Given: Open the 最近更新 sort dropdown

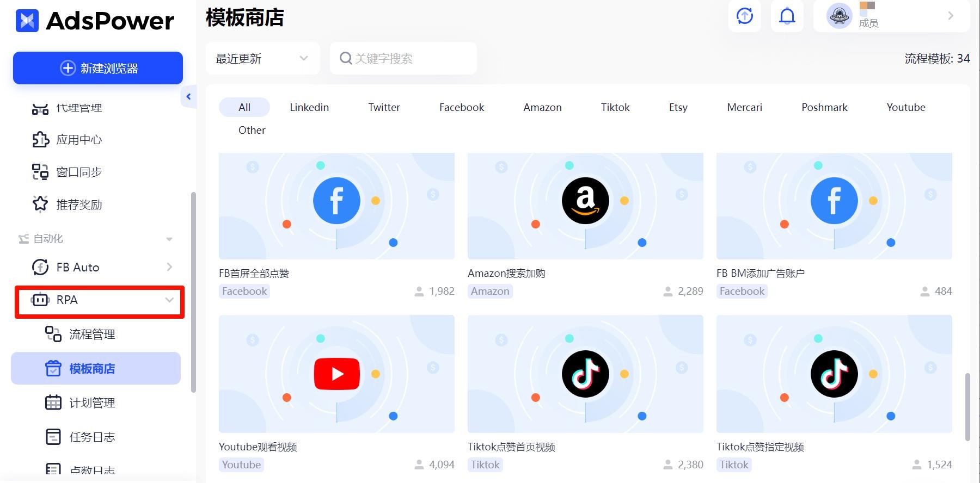Looking at the screenshot, I should tap(262, 58).
